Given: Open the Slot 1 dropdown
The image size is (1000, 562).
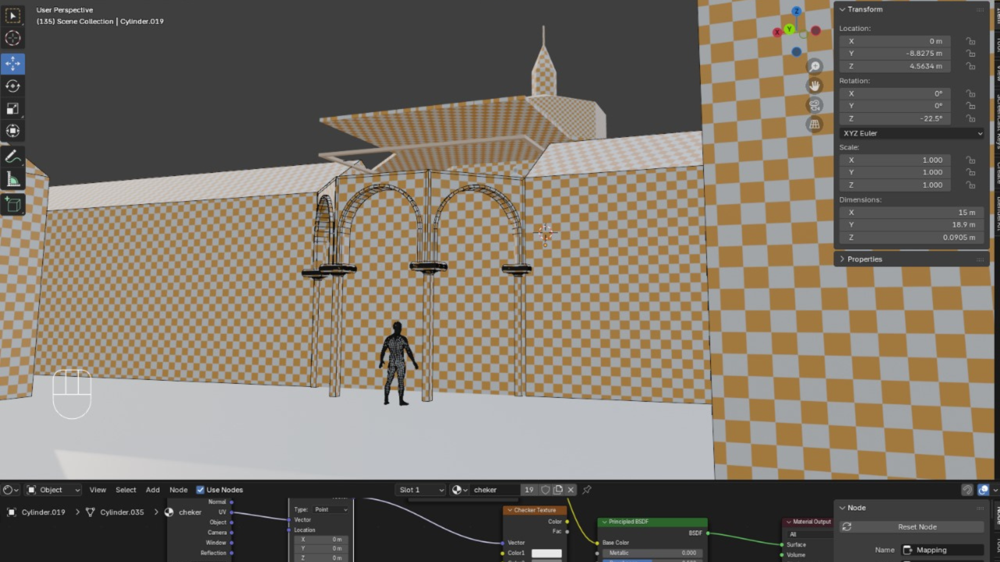Looking at the screenshot, I should tap(420, 490).
